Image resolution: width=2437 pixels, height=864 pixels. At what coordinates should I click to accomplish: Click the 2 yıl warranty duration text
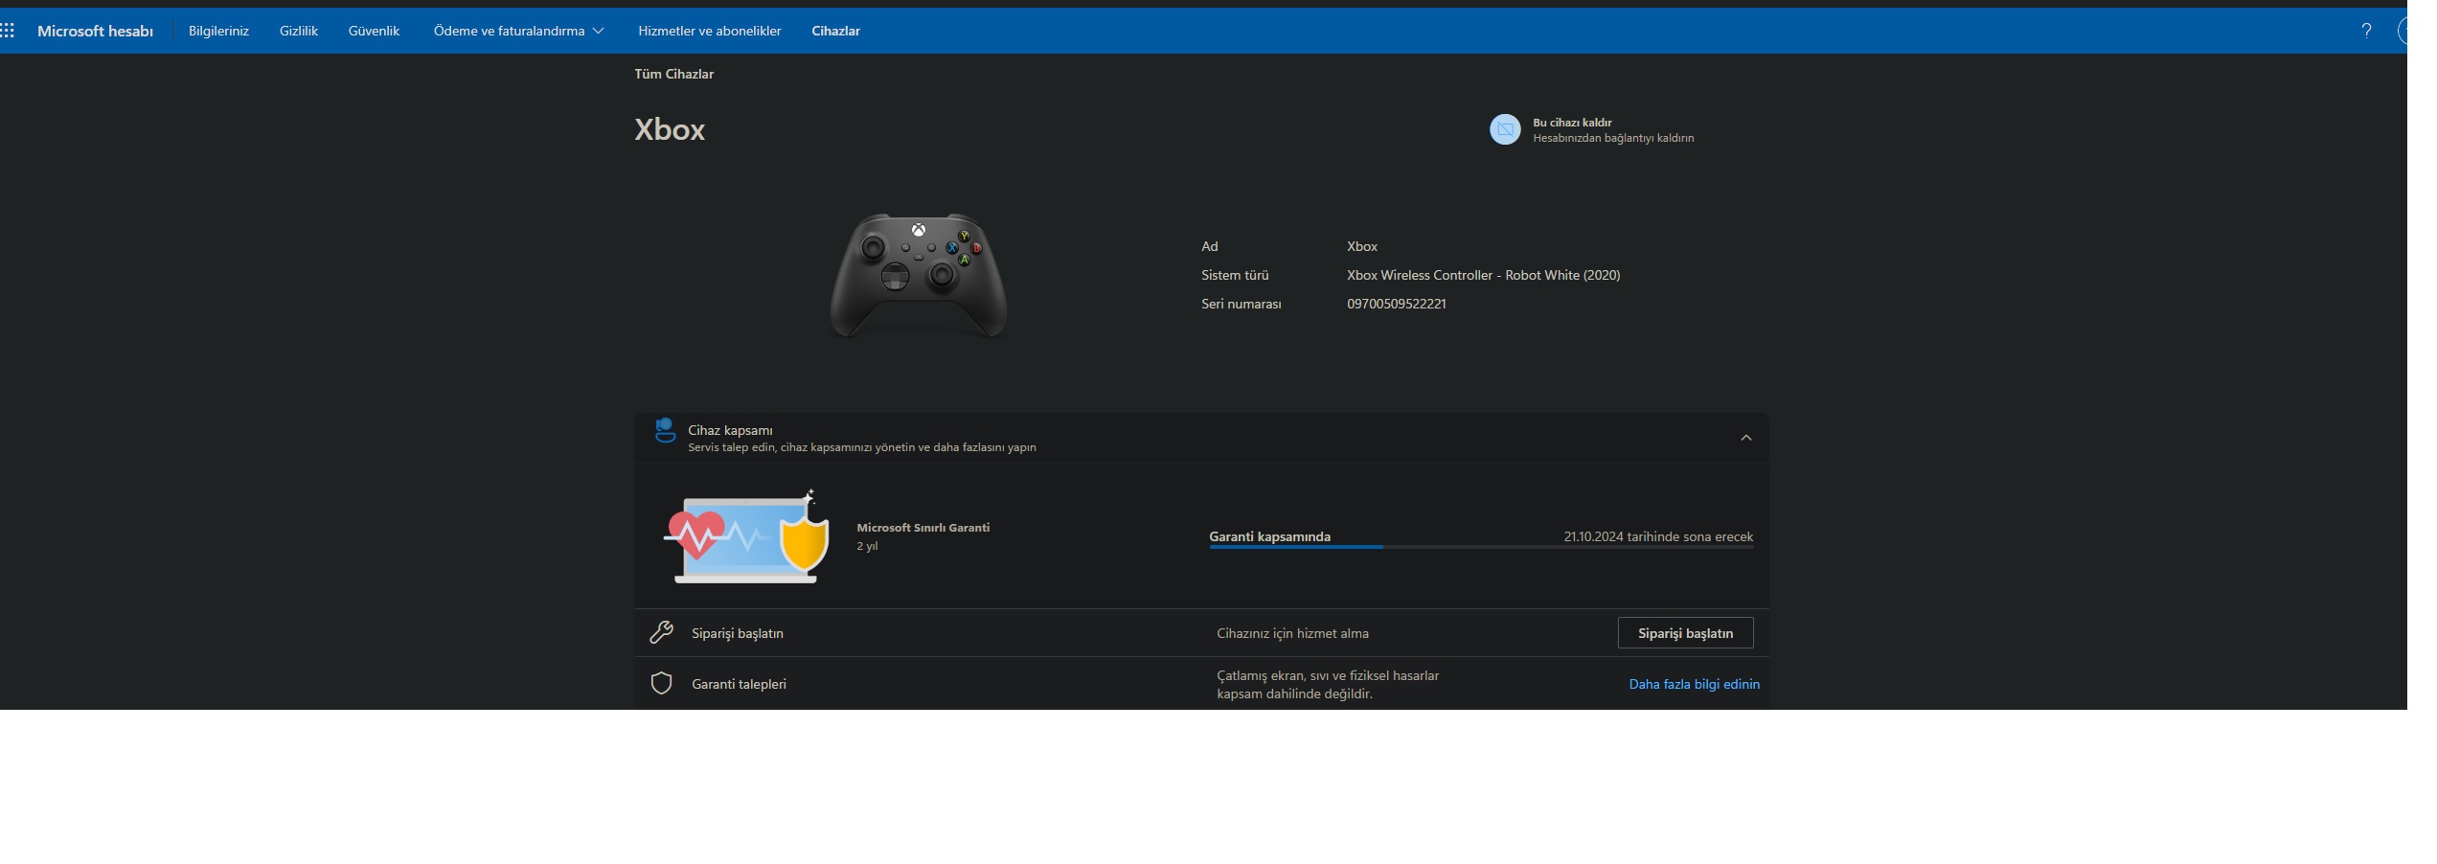point(867,546)
